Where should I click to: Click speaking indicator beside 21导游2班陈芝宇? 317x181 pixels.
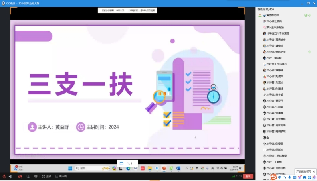click(309, 52)
